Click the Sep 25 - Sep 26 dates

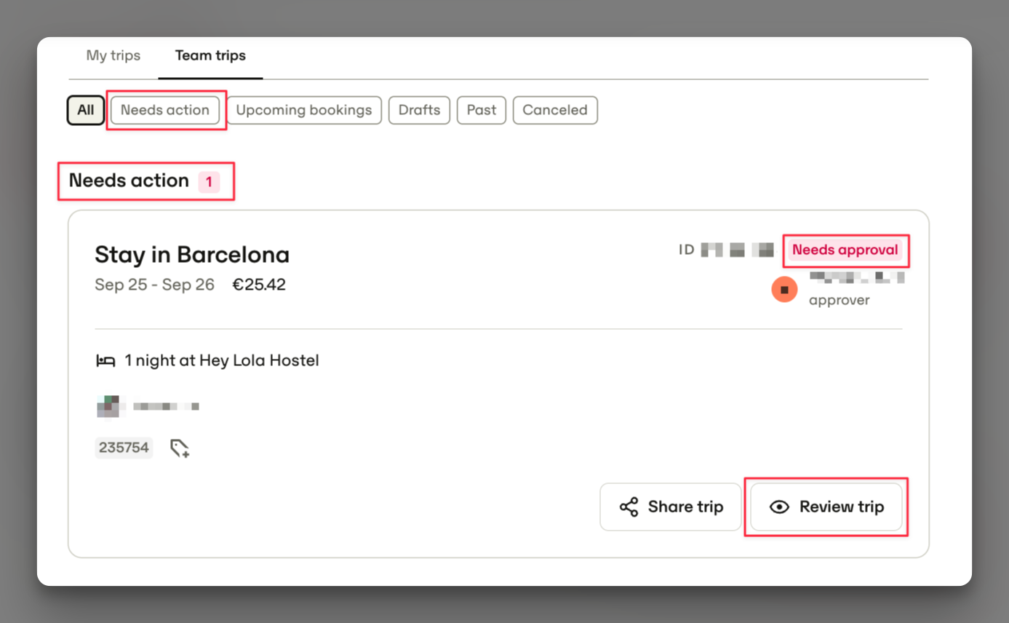pyautogui.click(x=155, y=285)
